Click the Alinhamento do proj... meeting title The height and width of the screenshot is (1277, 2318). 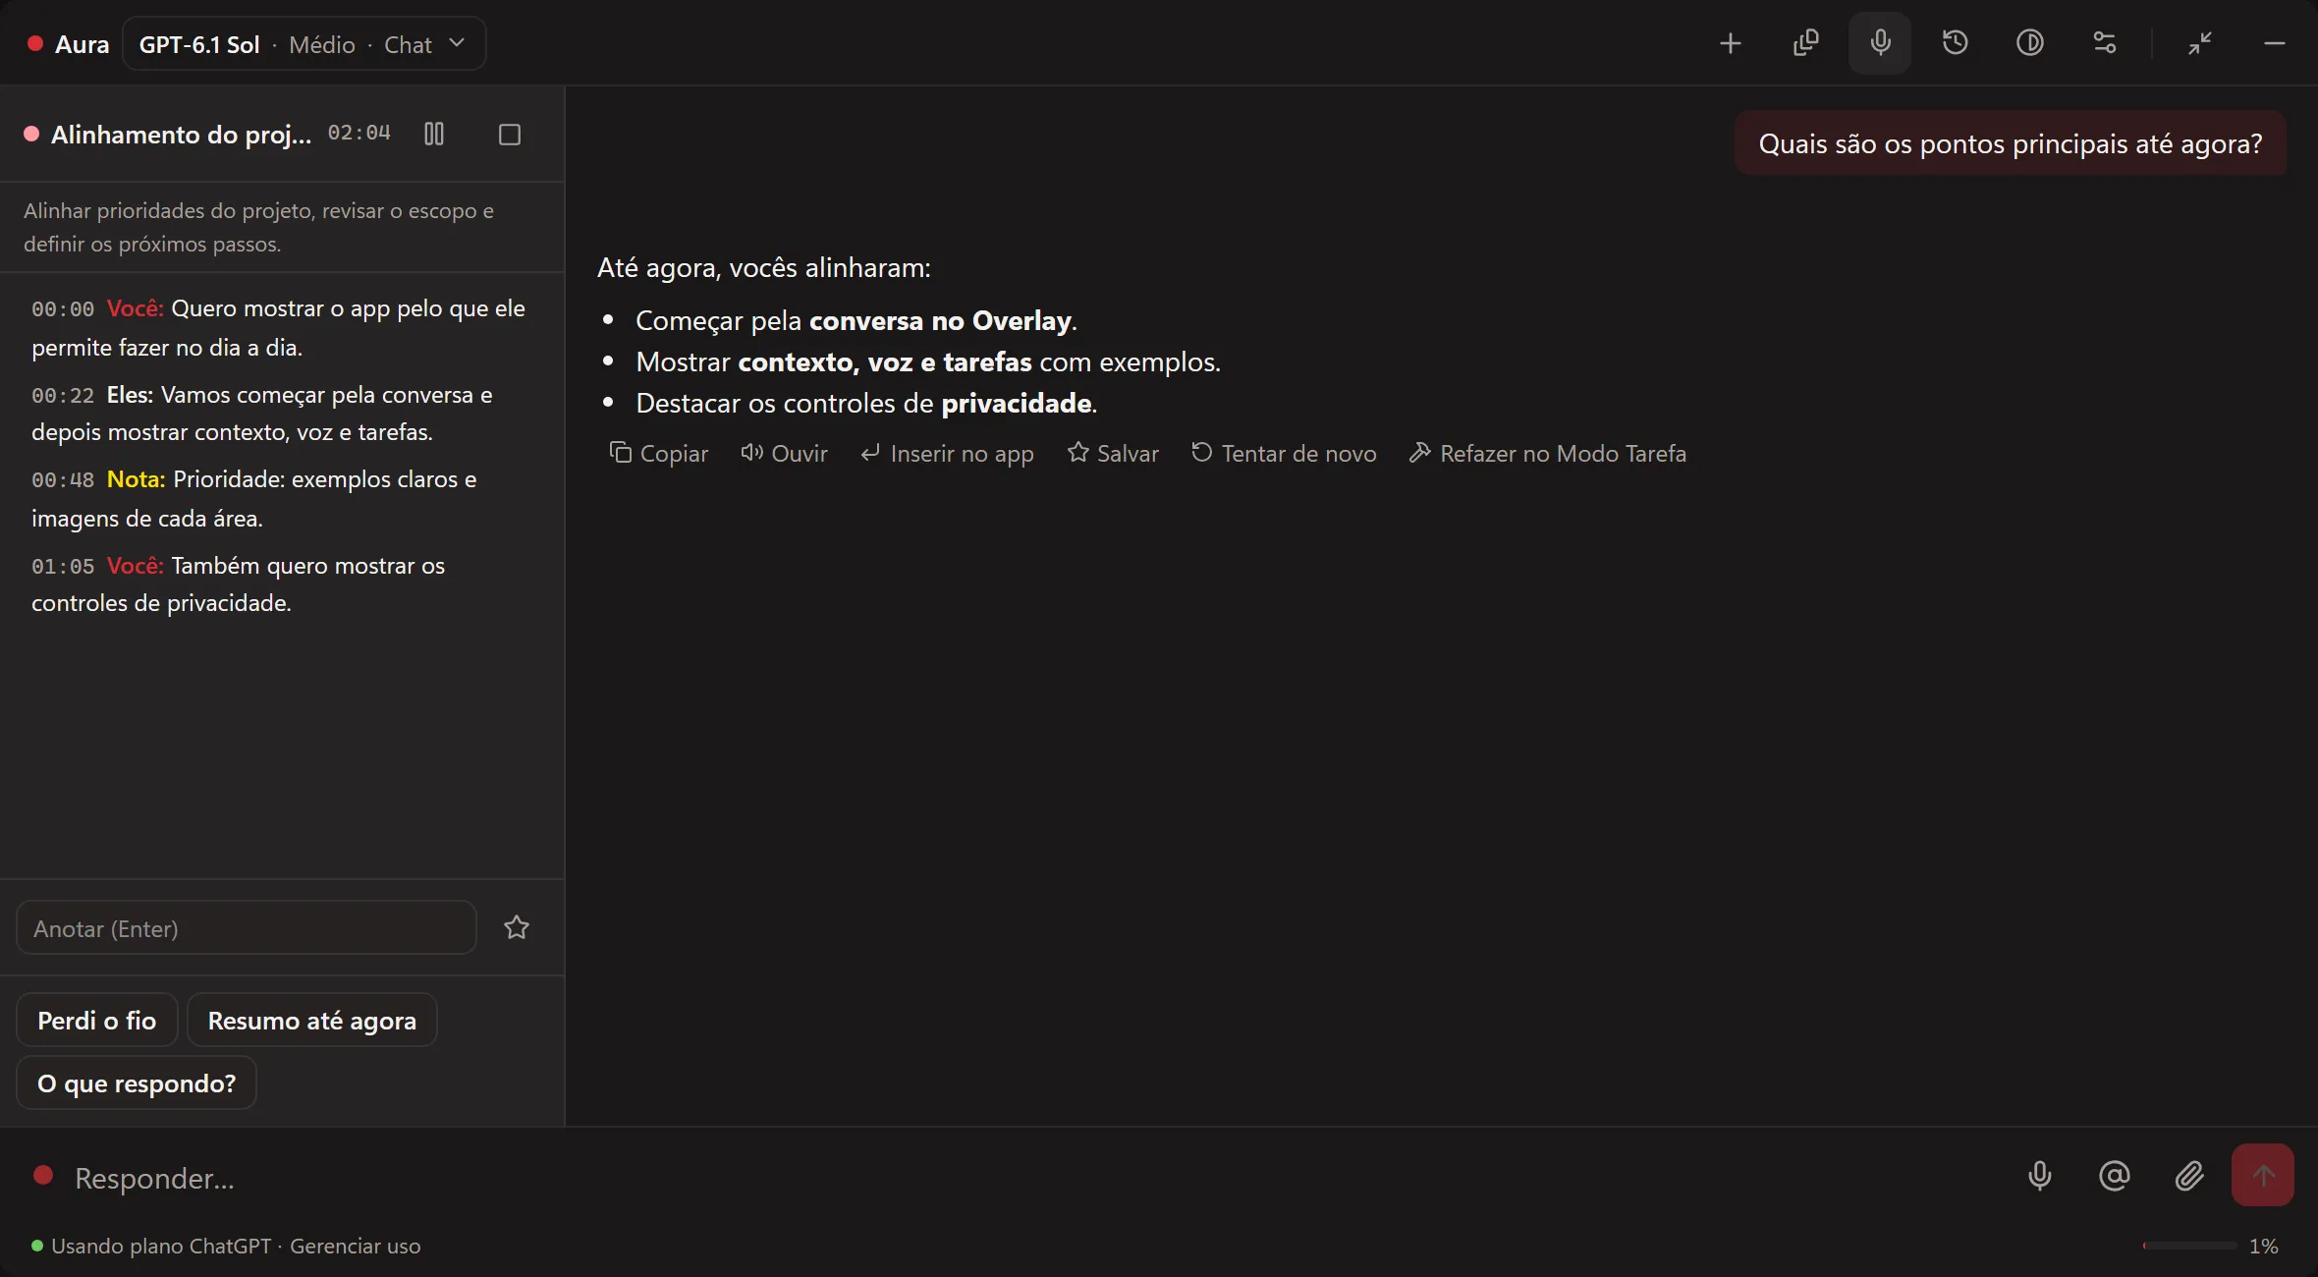181,134
